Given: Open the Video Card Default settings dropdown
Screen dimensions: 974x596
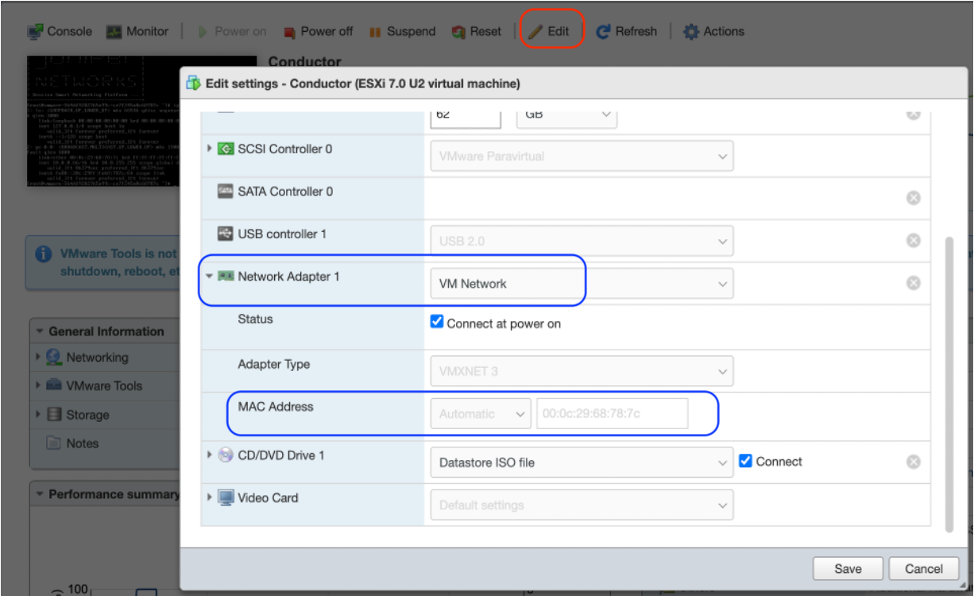Looking at the screenshot, I should point(582,505).
